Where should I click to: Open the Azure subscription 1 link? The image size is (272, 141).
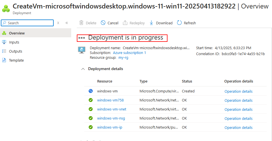coord(129,53)
